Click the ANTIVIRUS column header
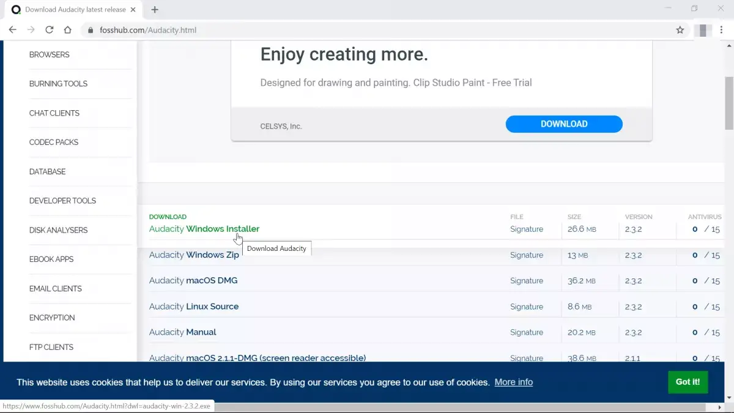 705,217
